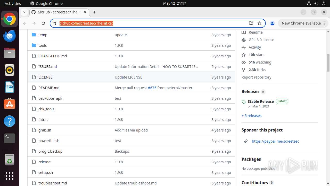Open paypal.me/screetsec sponsor link
The width and height of the screenshot is (330, 186).
point(275,141)
